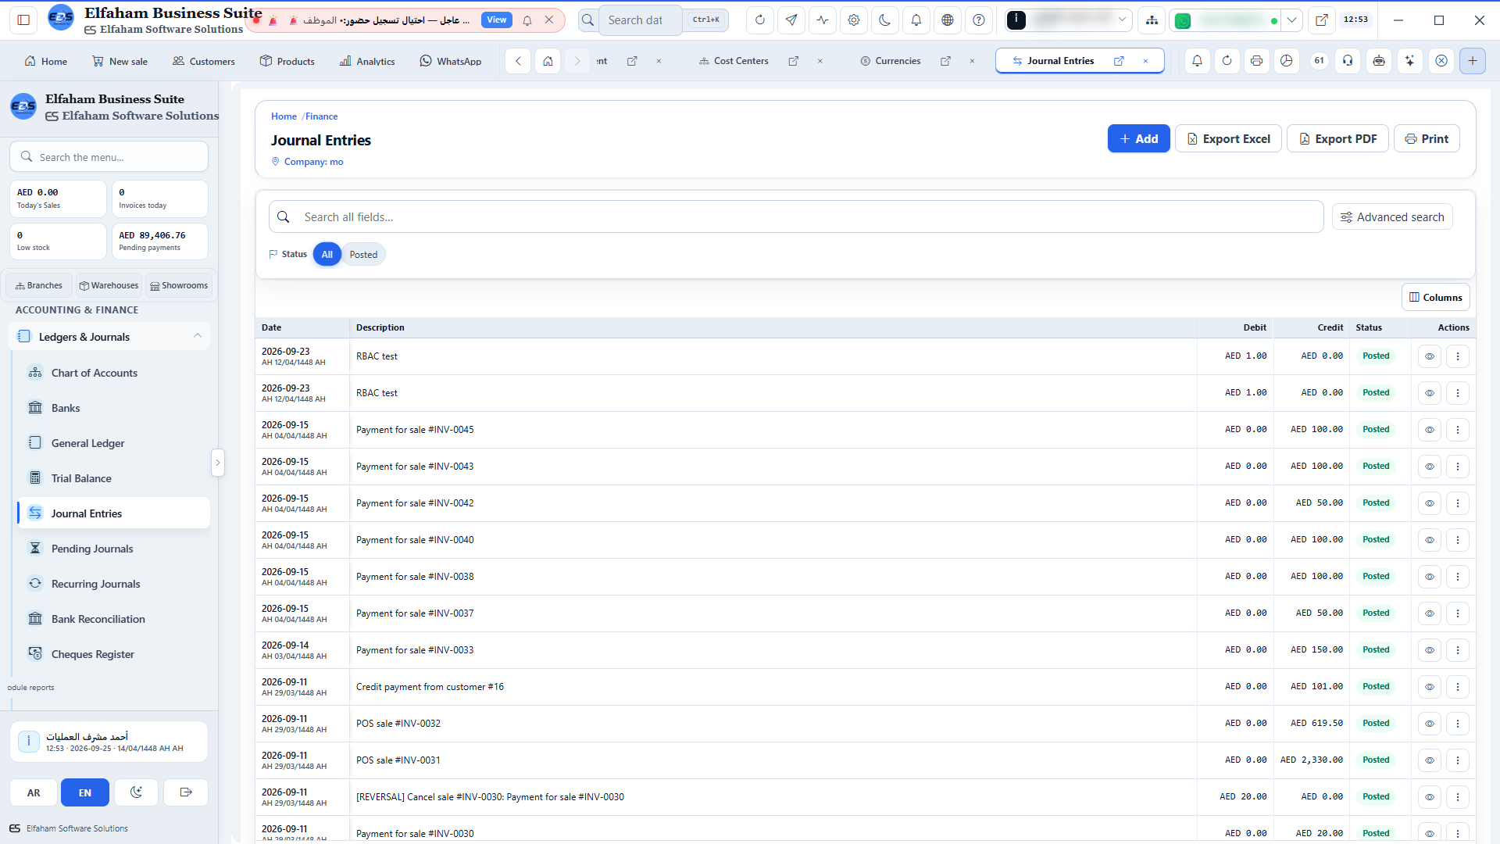Collapse sidebar using the edge chevron handle
The height and width of the screenshot is (844, 1500).
pyautogui.click(x=218, y=463)
